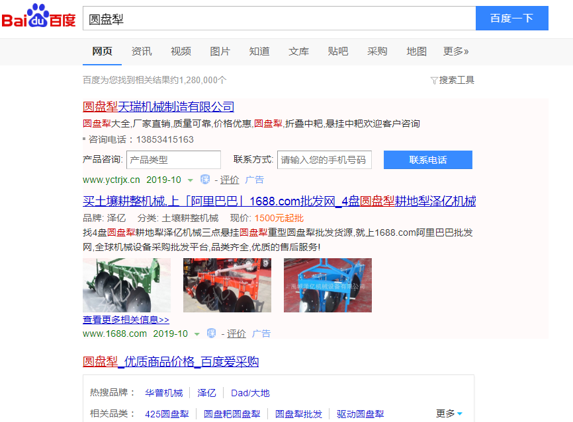Open 搜索工具 search tools

click(x=457, y=81)
